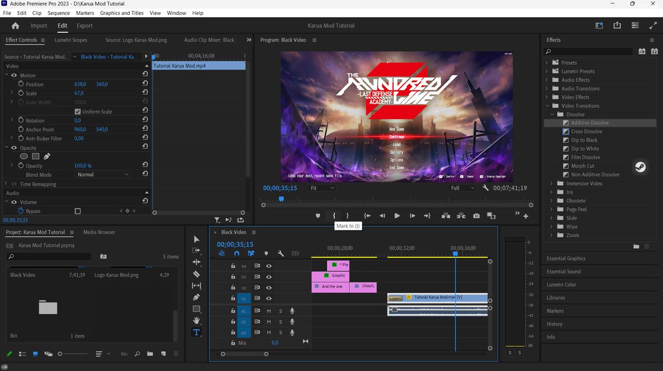This screenshot has height=371, width=663.
Task: Select the Track Select Forward tool
Action: click(x=196, y=250)
